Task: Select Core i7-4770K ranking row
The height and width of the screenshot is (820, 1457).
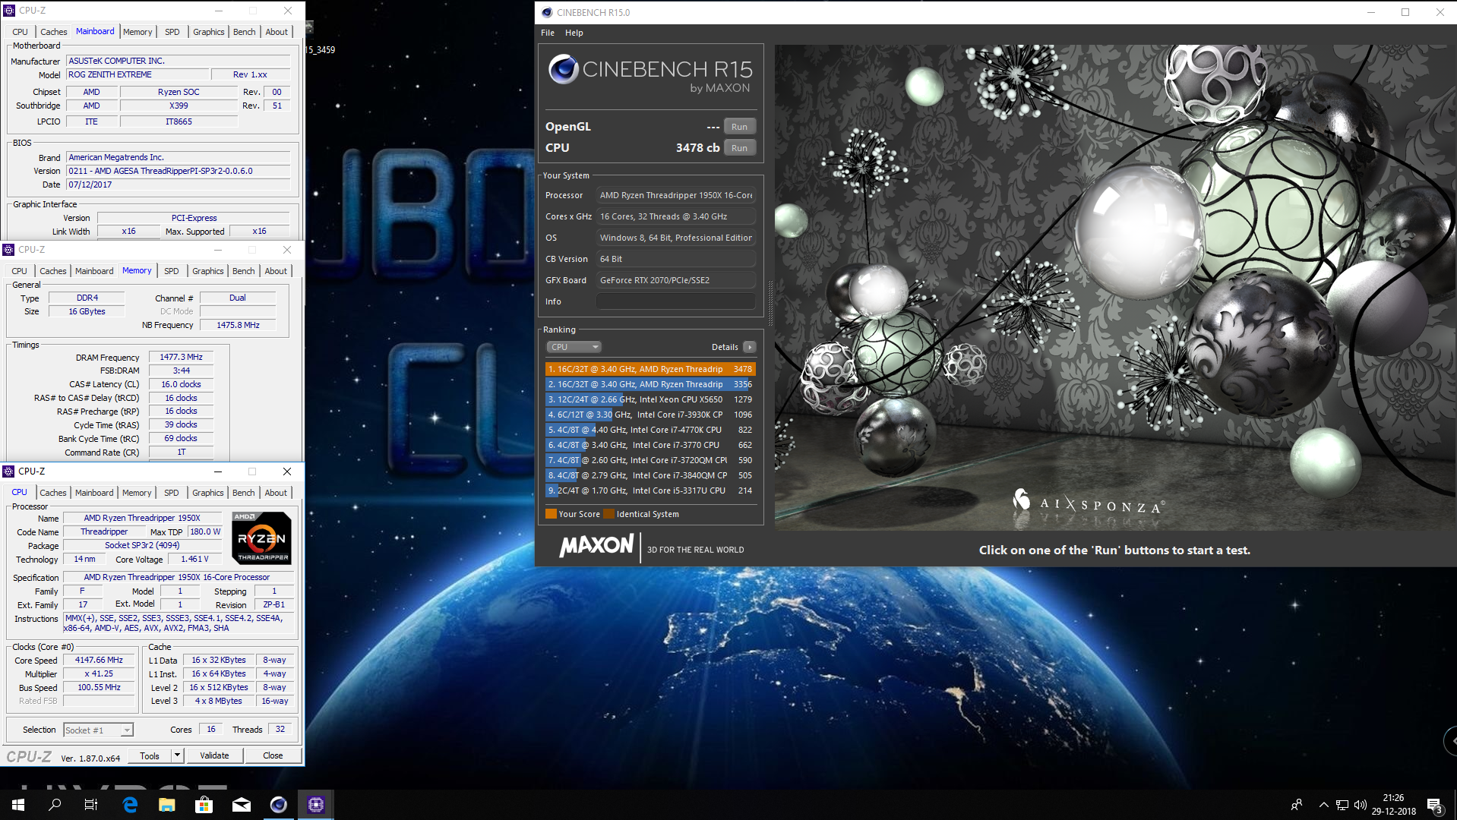Action: pyautogui.click(x=649, y=430)
